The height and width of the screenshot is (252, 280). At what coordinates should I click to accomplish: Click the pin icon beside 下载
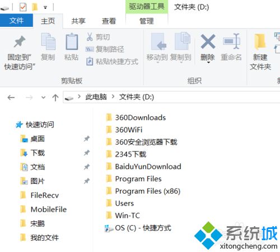[x=87, y=153]
